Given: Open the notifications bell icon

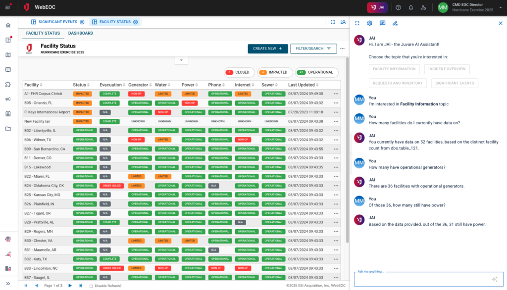Looking at the screenshot, I should click(410, 7).
